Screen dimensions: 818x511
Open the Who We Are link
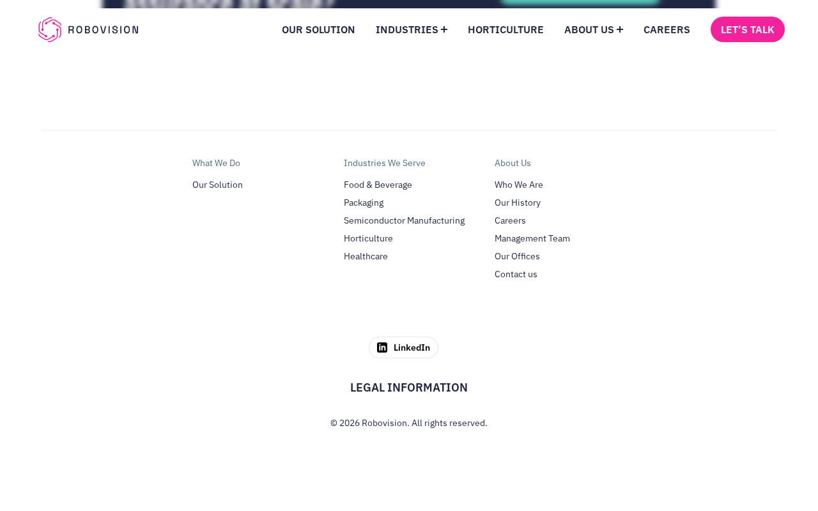[519, 185]
